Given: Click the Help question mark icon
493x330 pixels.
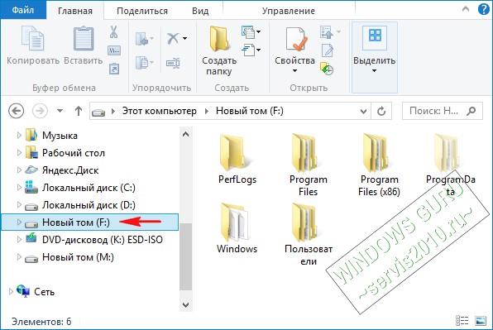Looking at the screenshot, I should [x=483, y=9].
